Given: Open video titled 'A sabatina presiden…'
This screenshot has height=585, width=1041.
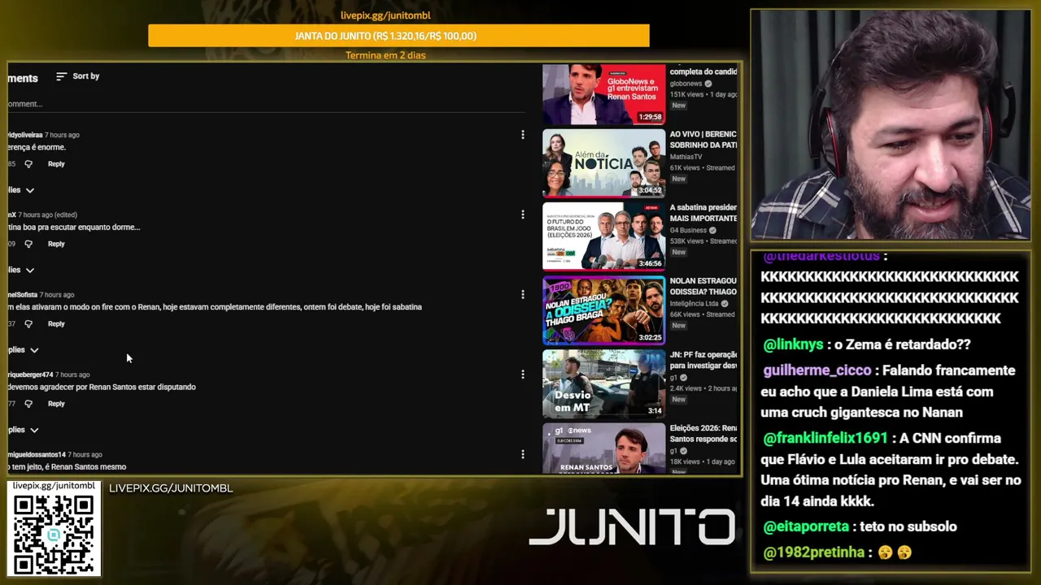Looking at the screenshot, I should tap(703, 213).
